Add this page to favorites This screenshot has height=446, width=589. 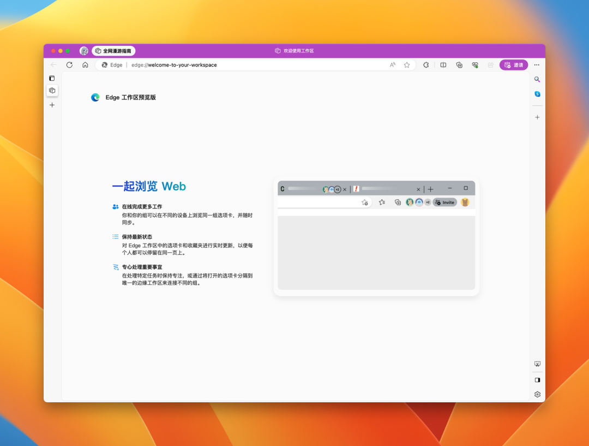tap(407, 64)
